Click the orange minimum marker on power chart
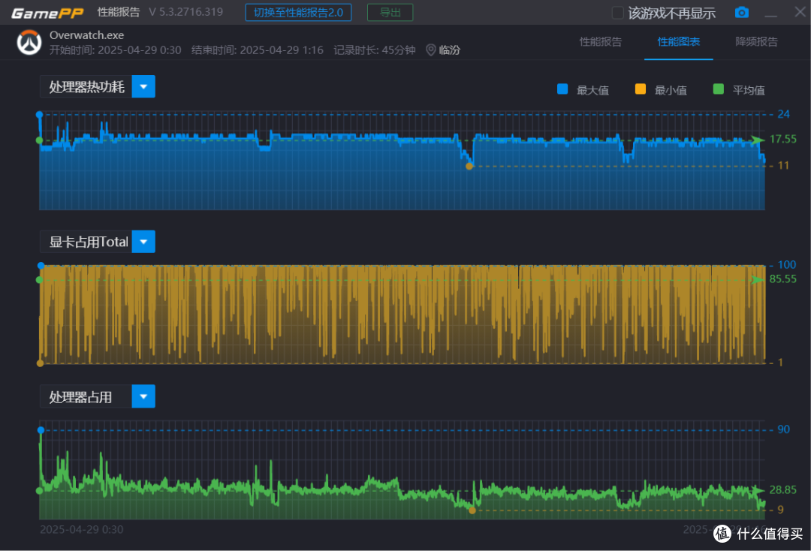This screenshot has height=551, width=811. 469,167
